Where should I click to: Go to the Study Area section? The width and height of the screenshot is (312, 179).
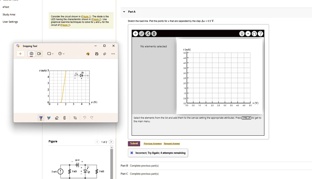click(x=9, y=14)
